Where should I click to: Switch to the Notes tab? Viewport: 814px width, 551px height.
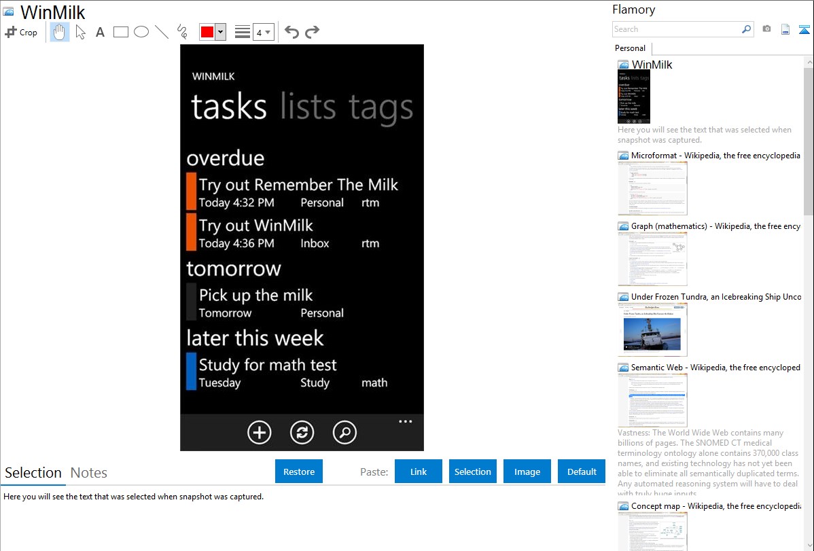pyautogui.click(x=89, y=473)
